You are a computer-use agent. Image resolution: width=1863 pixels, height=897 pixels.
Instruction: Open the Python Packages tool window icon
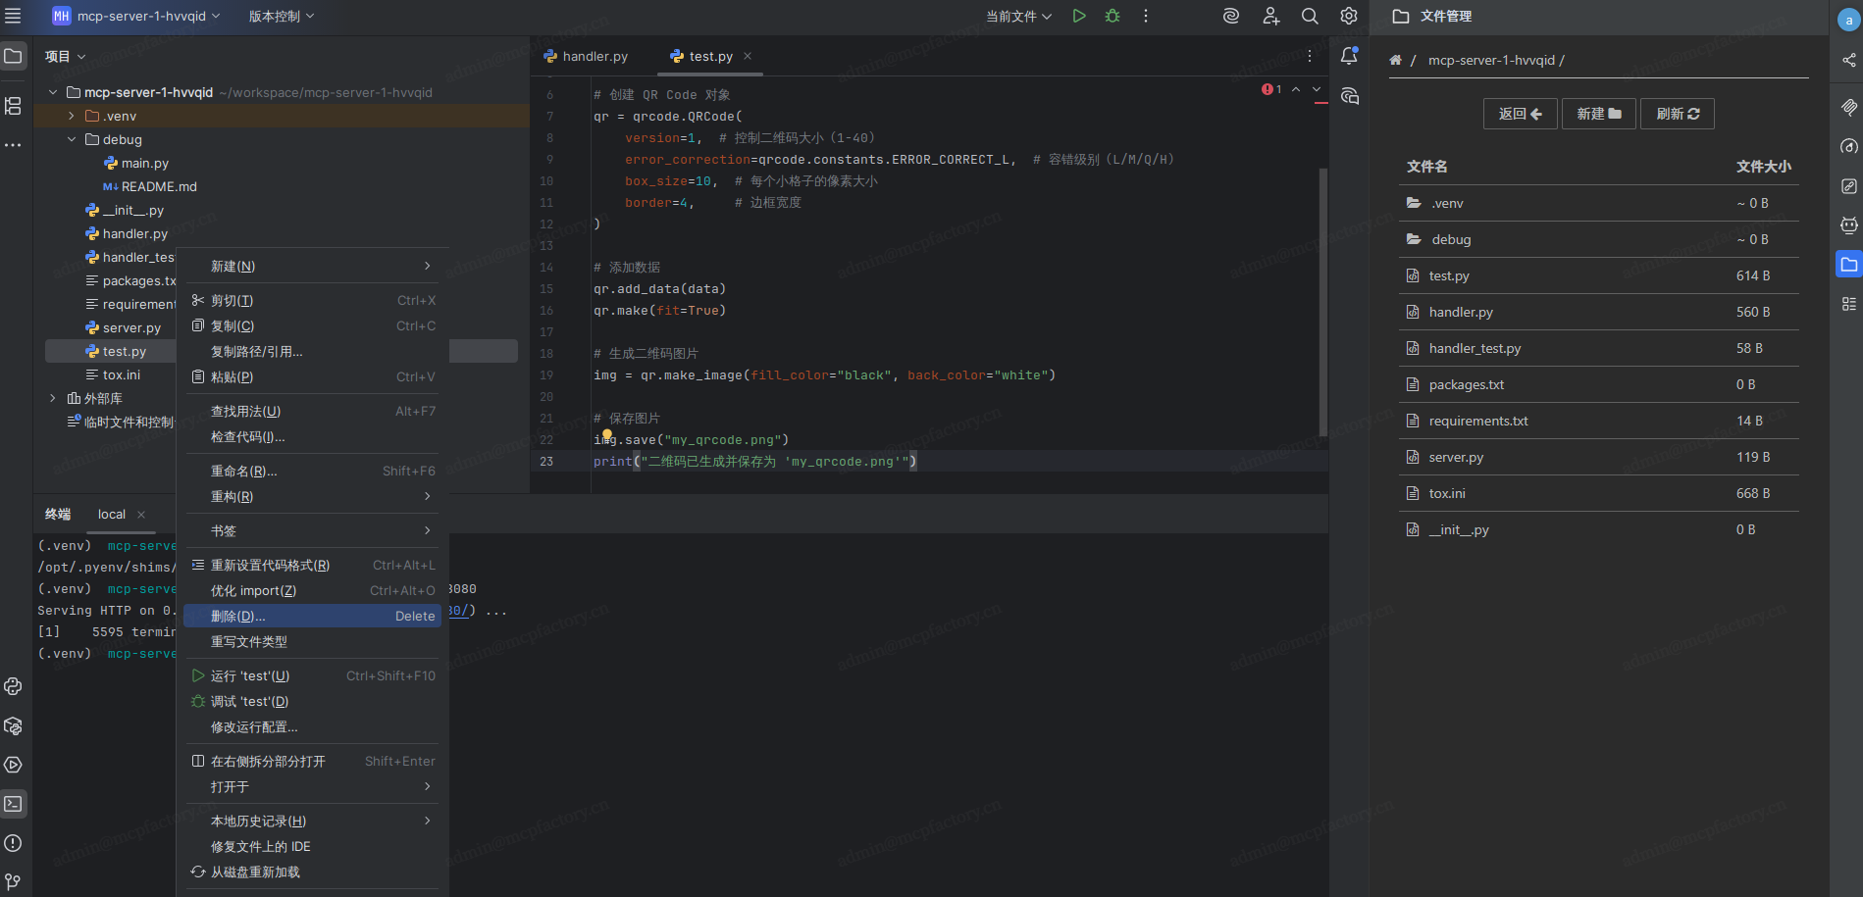click(x=14, y=725)
